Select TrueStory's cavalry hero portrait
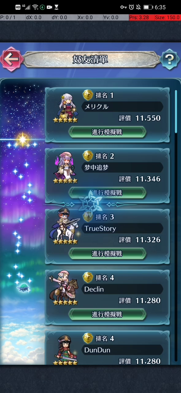This screenshot has height=393, width=181. (x=65, y=227)
